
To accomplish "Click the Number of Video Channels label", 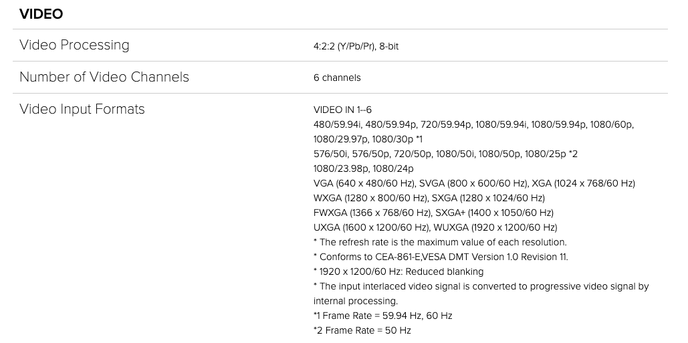I will [x=104, y=77].
